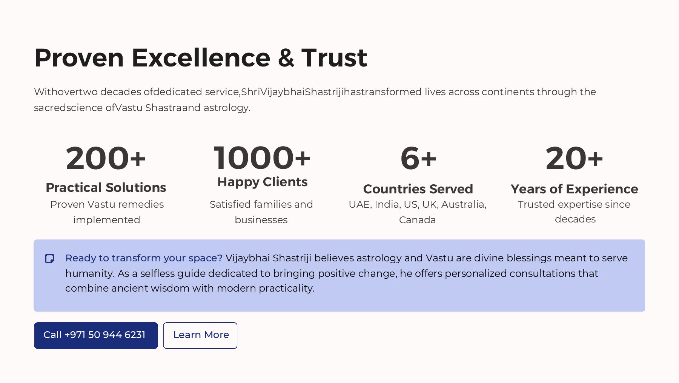Click the 1000+ statistic number
Viewport: 679px width, 383px height.
(262, 158)
